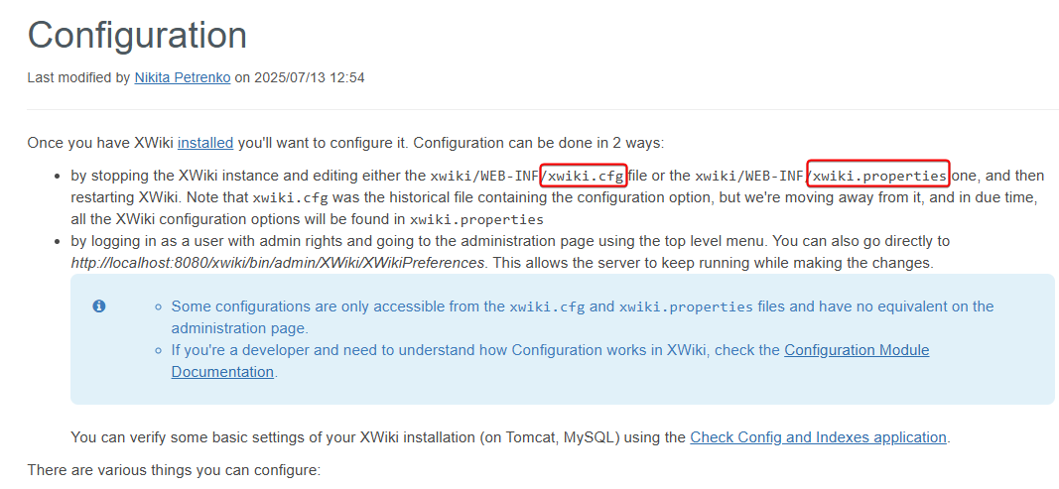Click xwiki.cfg code text inside info box

coord(547,307)
